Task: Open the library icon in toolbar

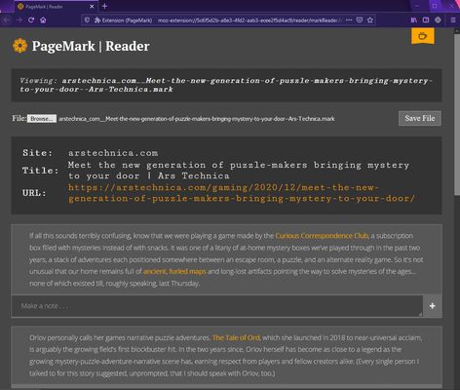Action: (414, 20)
